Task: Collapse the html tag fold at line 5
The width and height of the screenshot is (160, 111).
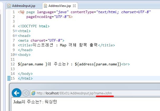Action: [x=16, y=31]
